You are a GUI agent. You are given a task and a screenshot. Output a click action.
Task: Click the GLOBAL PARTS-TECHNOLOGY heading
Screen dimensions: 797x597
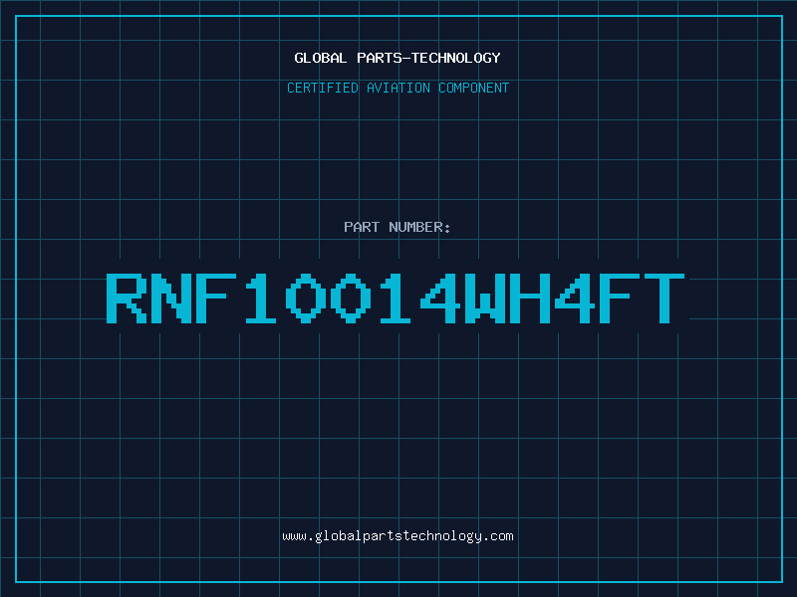398,58
